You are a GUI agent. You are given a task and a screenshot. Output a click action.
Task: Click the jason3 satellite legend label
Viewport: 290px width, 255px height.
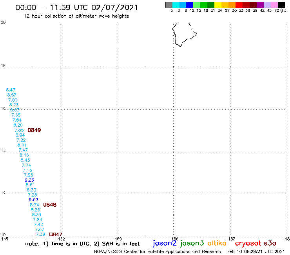pos(192,244)
